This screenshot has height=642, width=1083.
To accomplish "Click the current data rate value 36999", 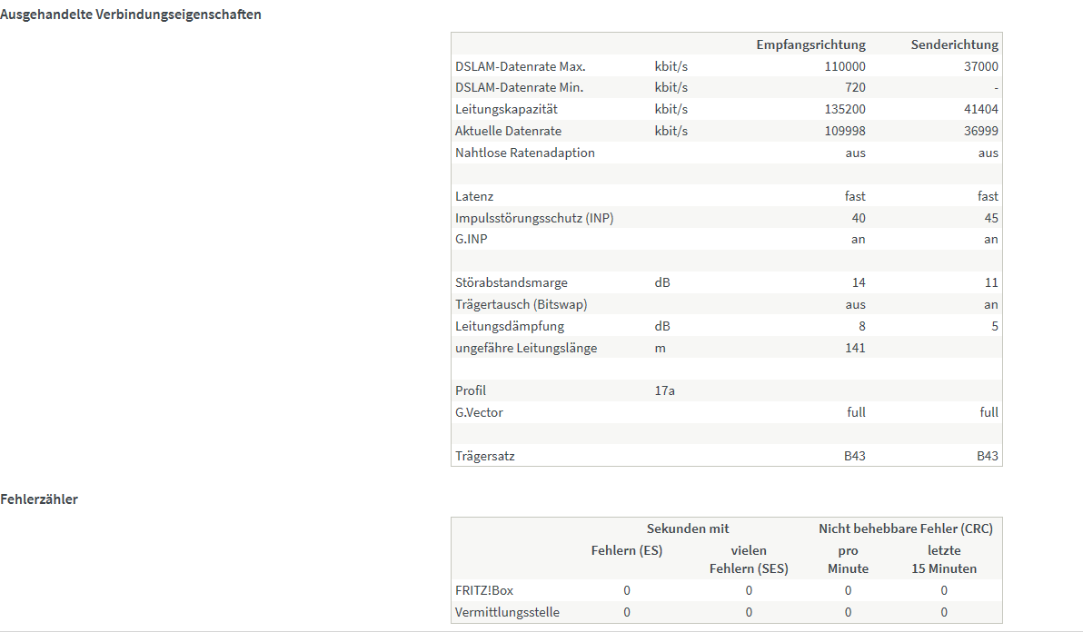I will click(980, 131).
